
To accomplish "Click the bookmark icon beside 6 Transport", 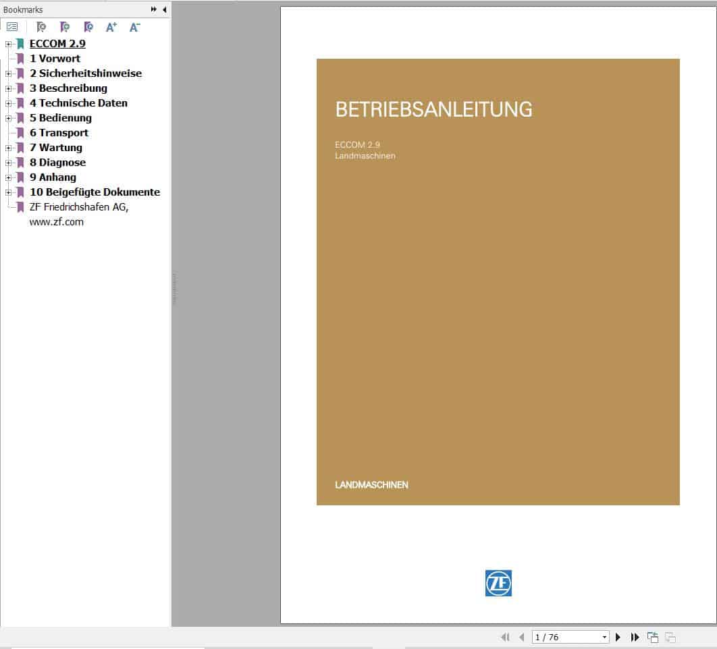I will (x=20, y=133).
